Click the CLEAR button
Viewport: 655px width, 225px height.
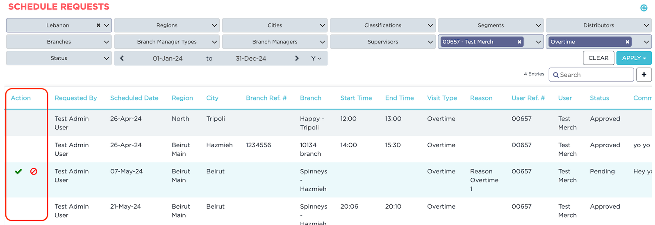tap(598, 58)
